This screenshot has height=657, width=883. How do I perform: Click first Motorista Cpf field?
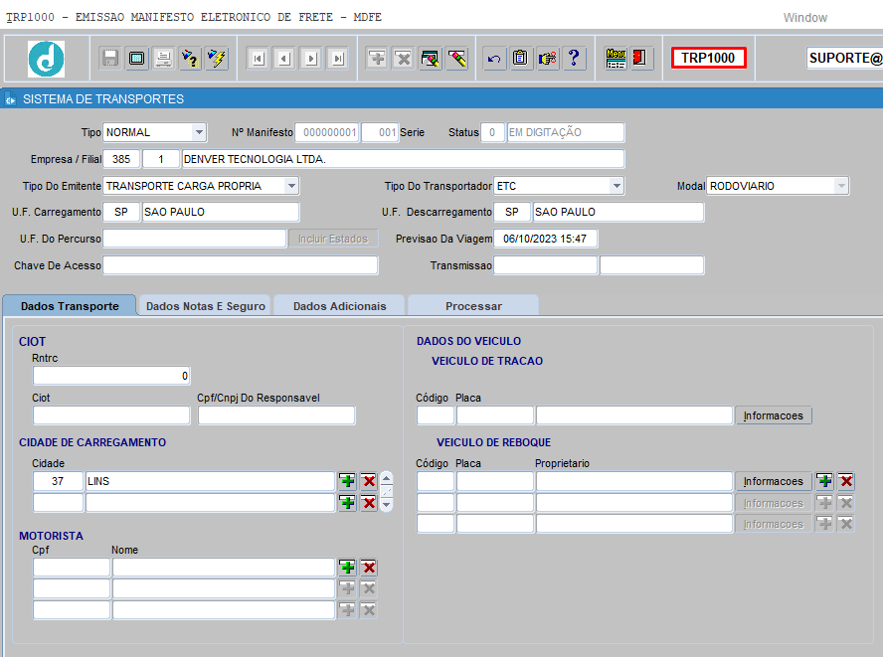click(x=72, y=568)
